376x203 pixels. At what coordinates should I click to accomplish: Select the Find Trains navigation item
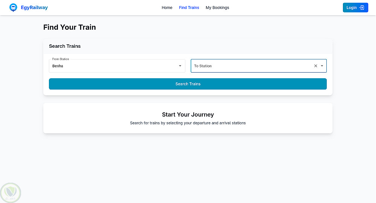[189, 8]
